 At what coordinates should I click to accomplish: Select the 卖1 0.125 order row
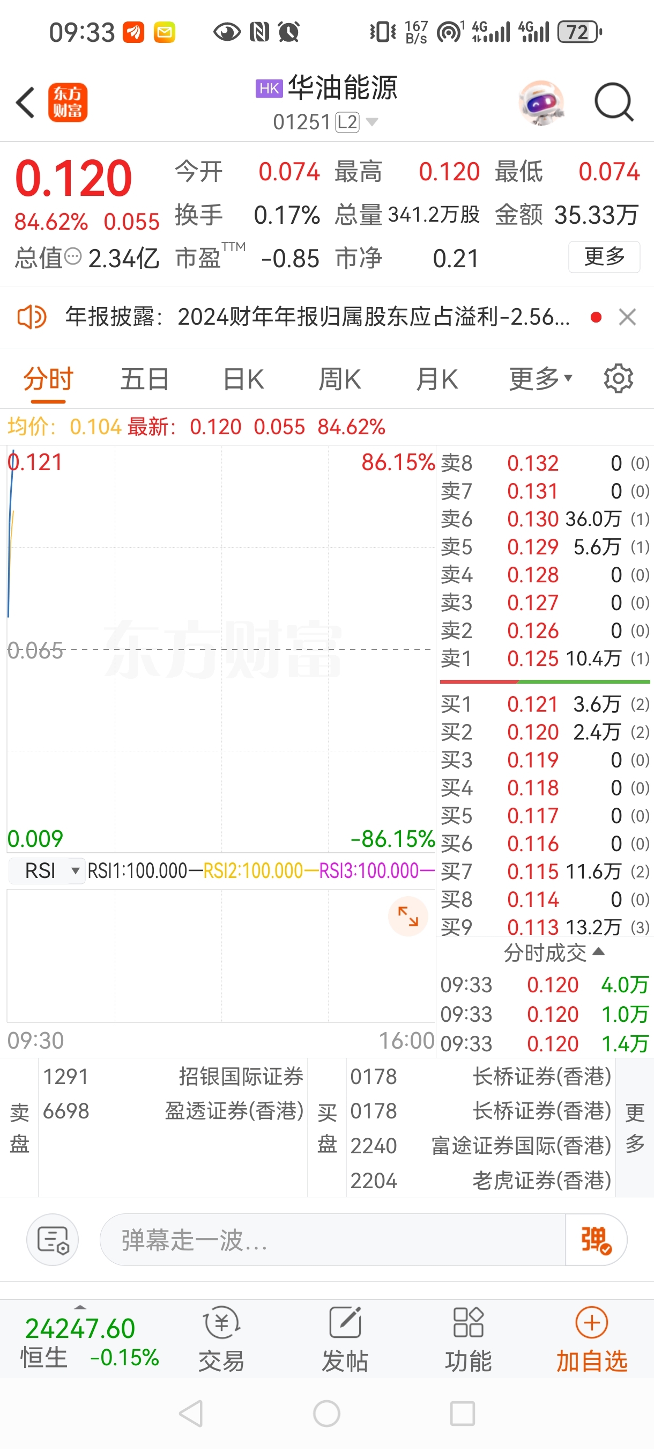click(x=545, y=658)
